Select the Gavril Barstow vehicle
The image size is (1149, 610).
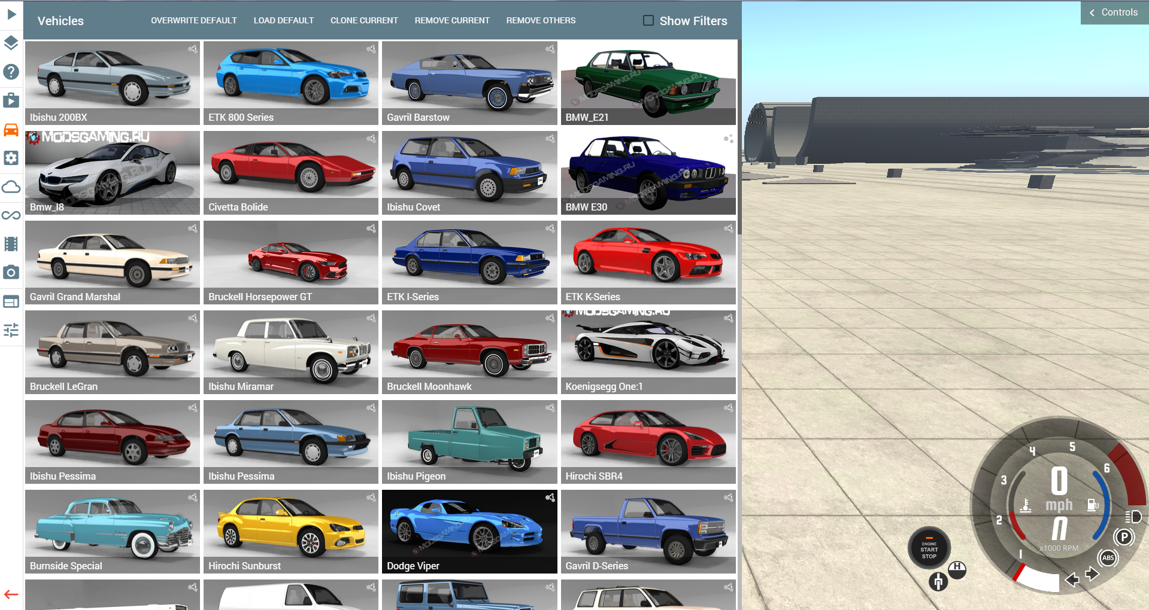point(469,83)
